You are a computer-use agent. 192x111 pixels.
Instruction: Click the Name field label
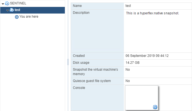(x=77, y=6)
